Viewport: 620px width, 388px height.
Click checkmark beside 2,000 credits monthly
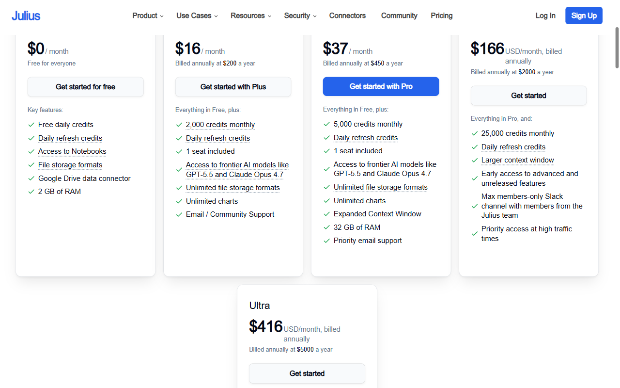(179, 125)
